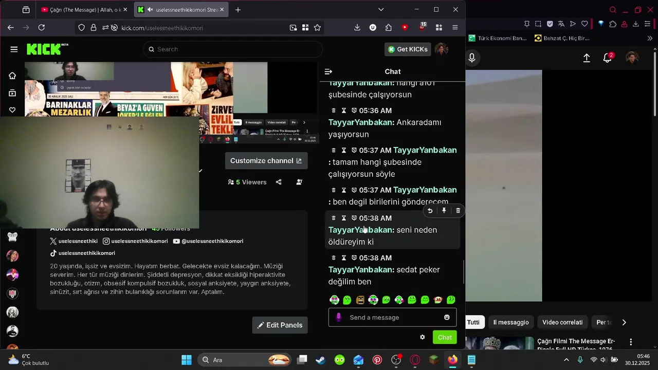Click Edit Panels button
658x370 pixels.
coord(280,325)
